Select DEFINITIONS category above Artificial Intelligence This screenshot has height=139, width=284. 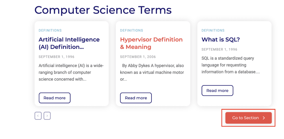pos(50,31)
